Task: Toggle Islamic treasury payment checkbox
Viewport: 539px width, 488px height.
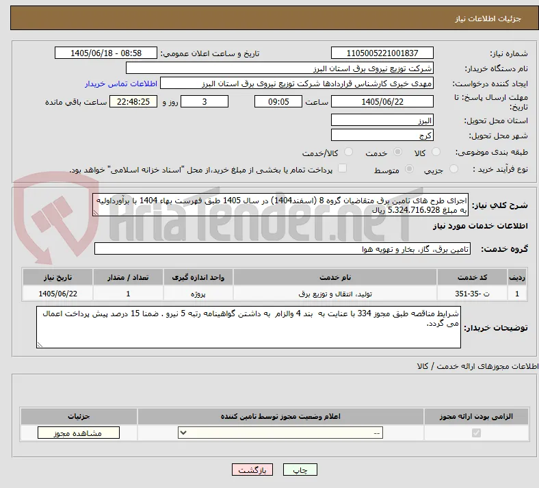Action: point(342,168)
